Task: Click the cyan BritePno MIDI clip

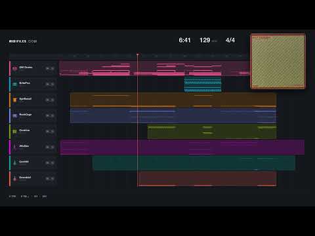Action: 203,84
